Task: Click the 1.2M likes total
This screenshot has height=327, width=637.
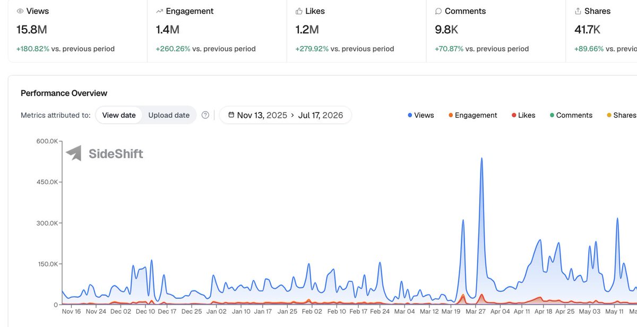Action: 308,30
